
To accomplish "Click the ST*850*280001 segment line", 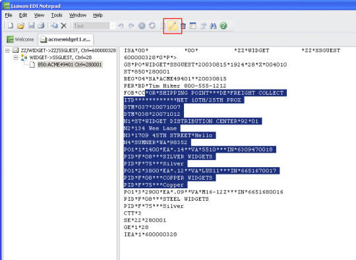I will [146, 72].
